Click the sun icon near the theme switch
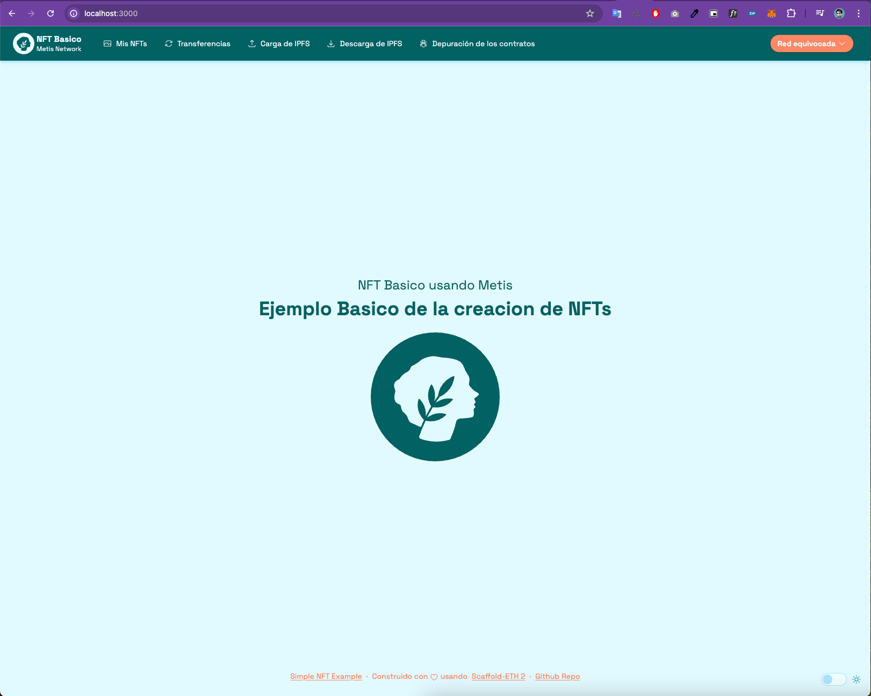Image resolution: width=871 pixels, height=696 pixels. point(856,679)
